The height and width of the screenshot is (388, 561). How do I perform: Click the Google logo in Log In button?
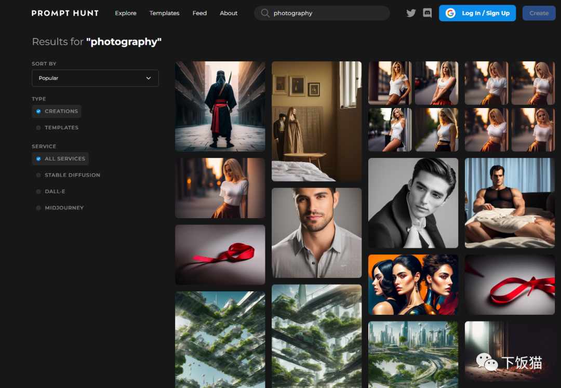pos(450,13)
